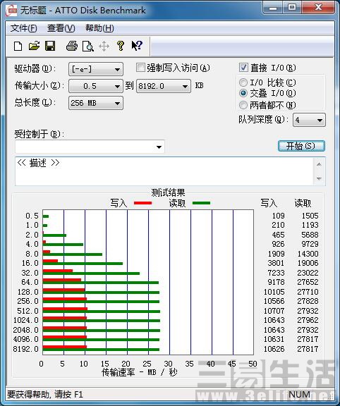Maximize the ATTO Disk Benchmark window

click(x=291, y=8)
